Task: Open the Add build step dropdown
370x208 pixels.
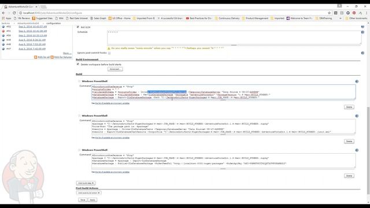Action: [86, 183]
